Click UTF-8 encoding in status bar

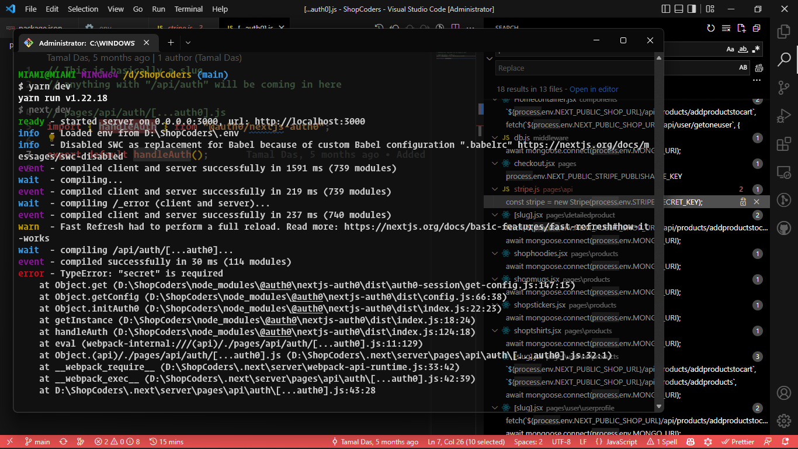561,442
